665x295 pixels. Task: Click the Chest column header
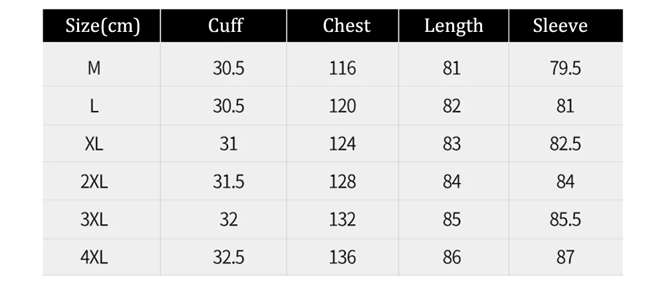346,25
